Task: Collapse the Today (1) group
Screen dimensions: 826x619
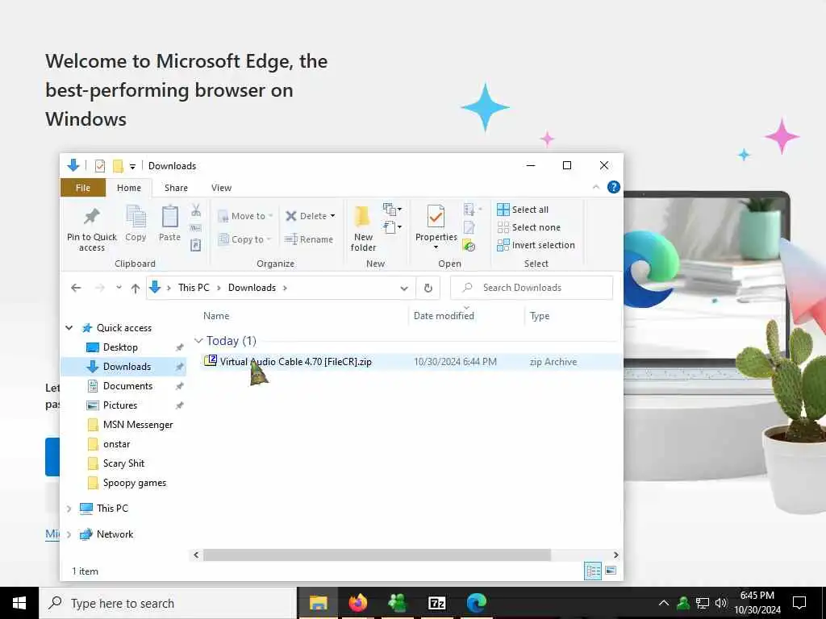Action: click(198, 341)
